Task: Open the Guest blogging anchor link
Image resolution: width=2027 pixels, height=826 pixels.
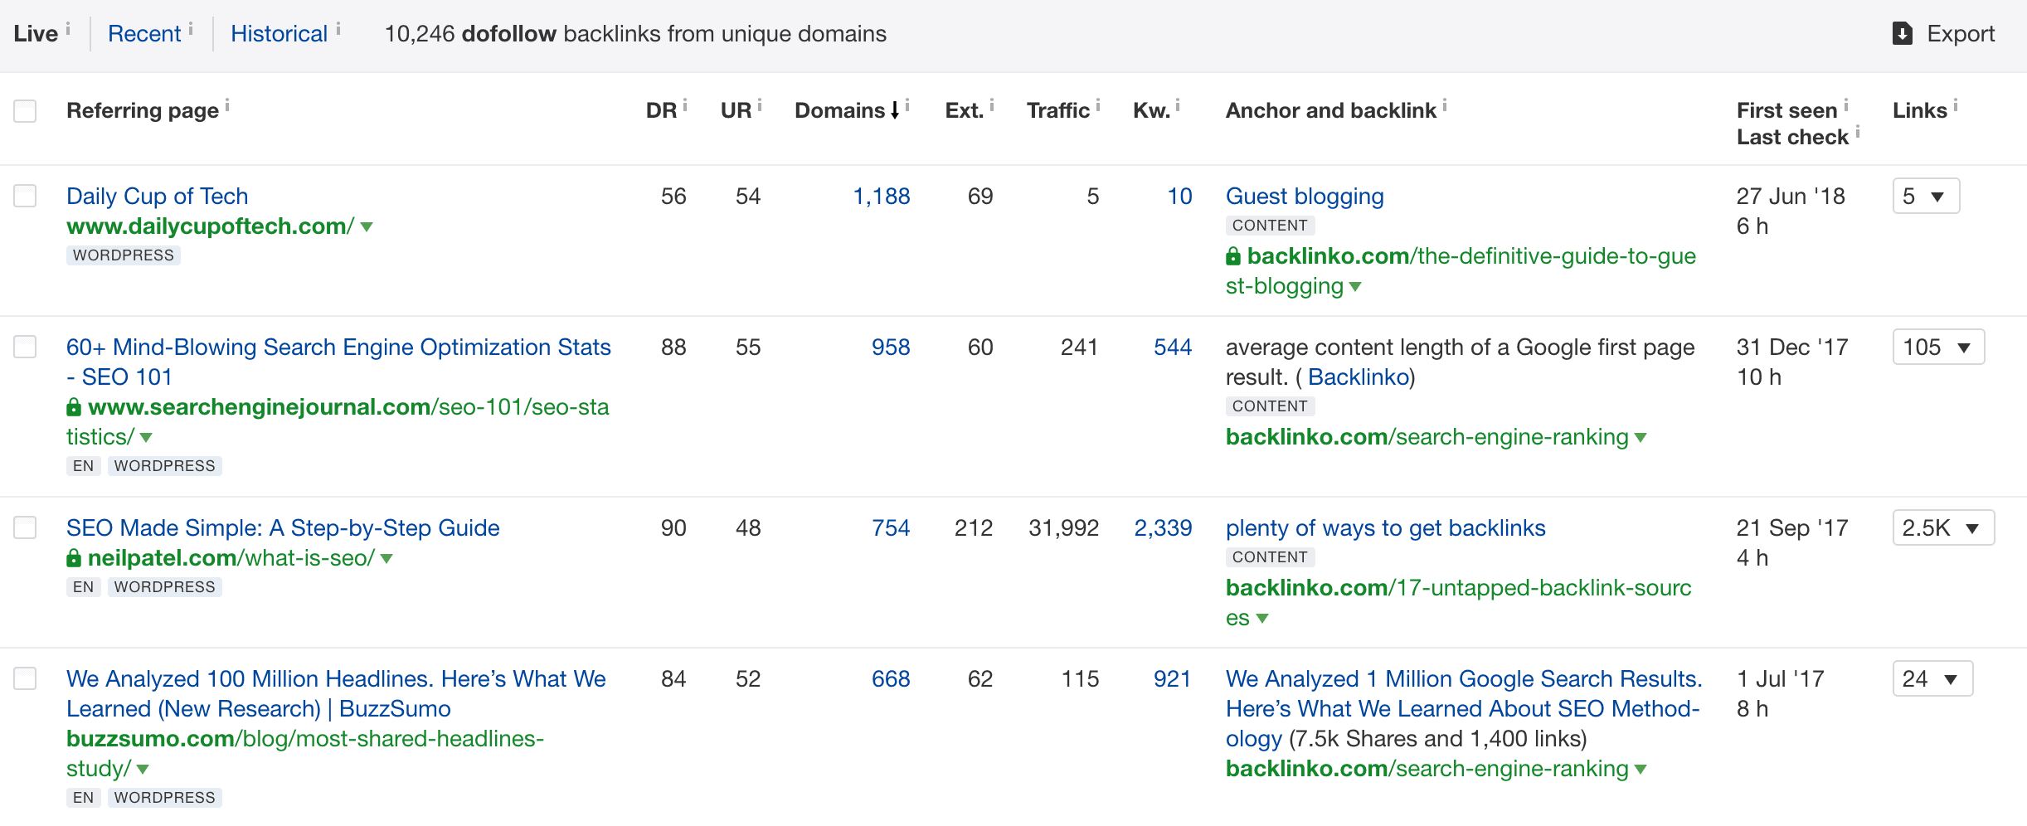Action: point(1305,196)
